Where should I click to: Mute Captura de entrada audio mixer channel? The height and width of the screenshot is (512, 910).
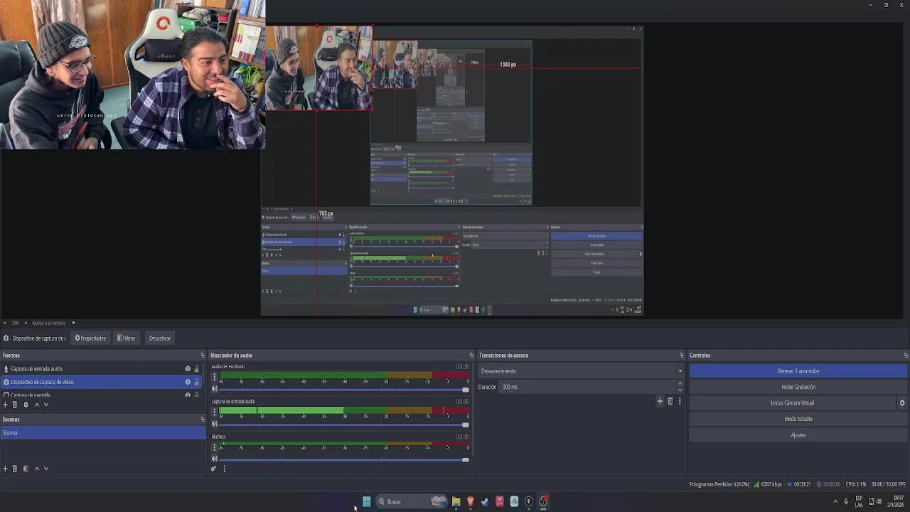pos(215,425)
